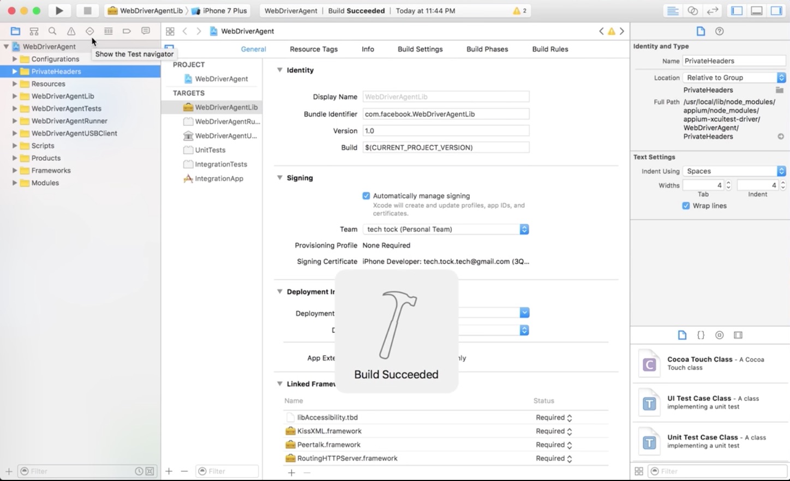Jump to the previous issue
This screenshot has width=790, height=481.
coord(601,31)
